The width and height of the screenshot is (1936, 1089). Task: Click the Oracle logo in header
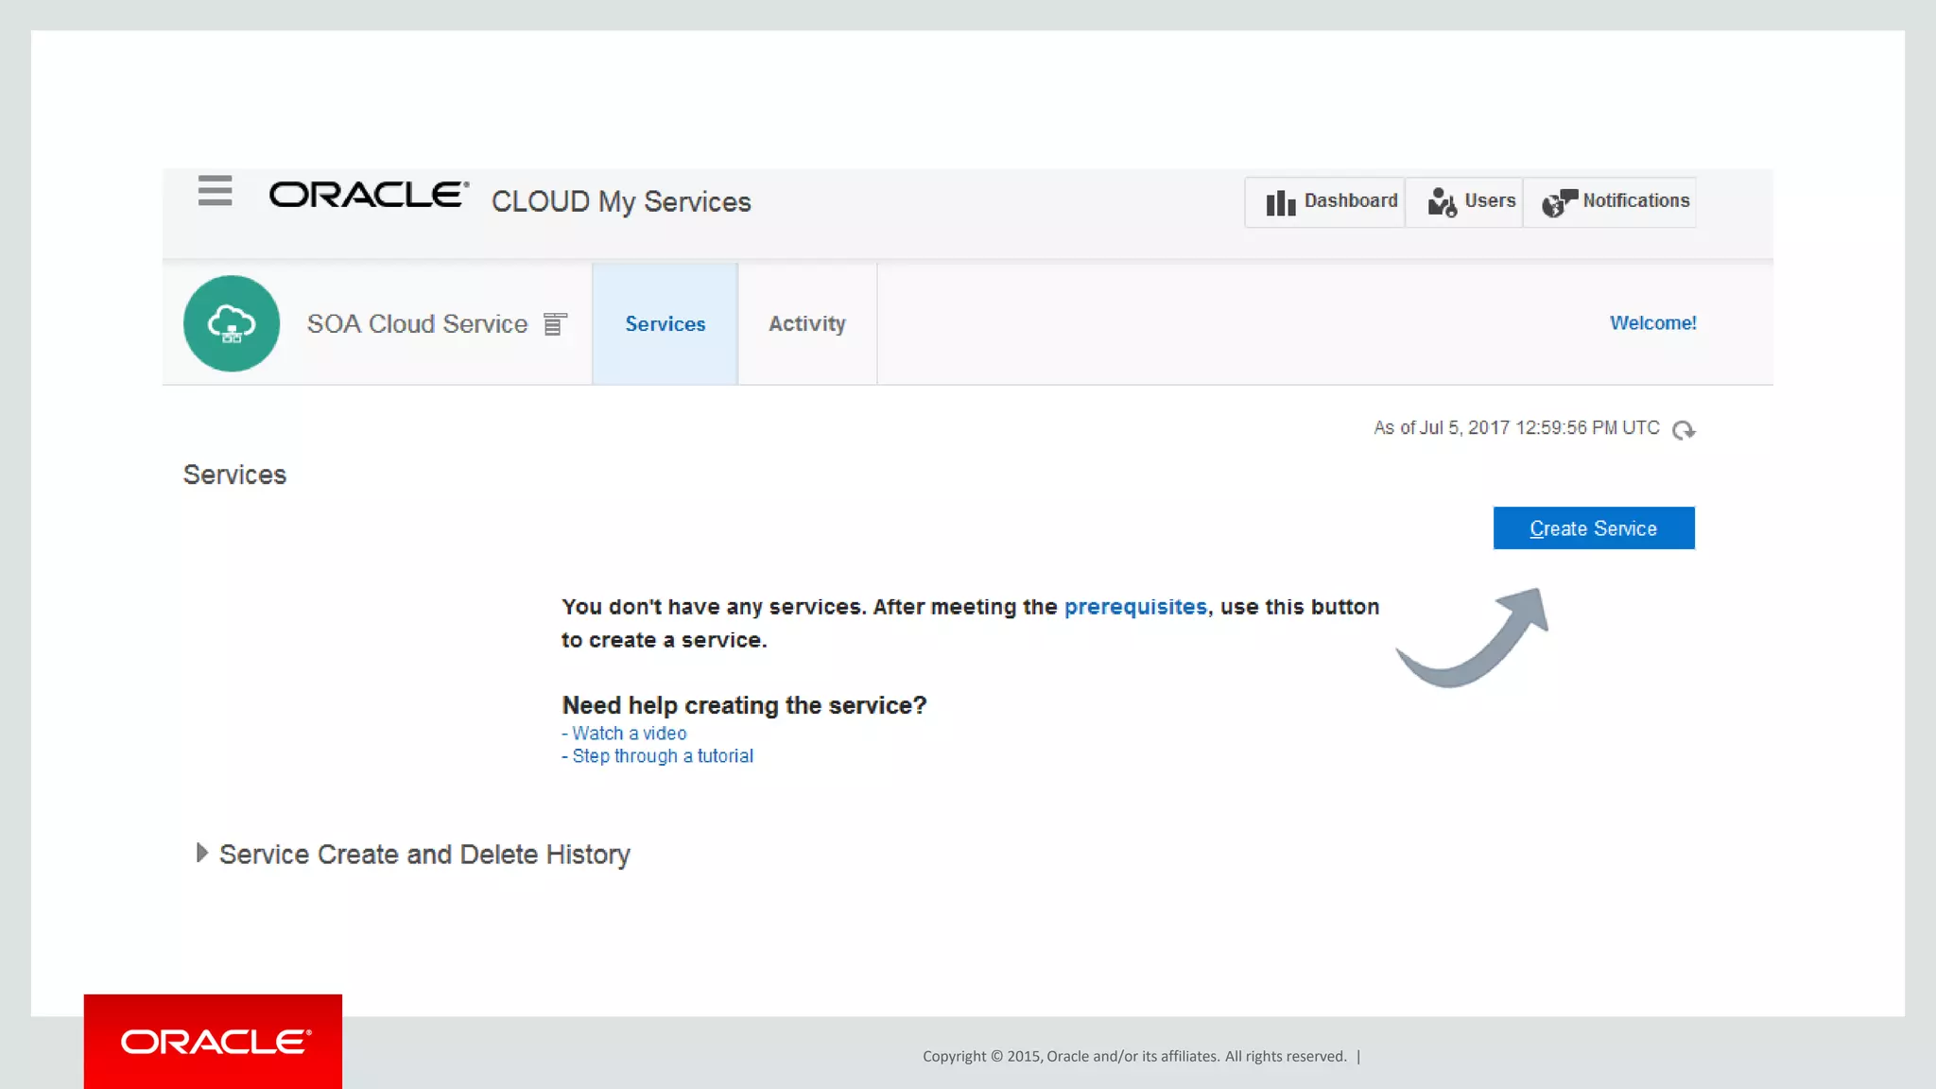[369, 194]
